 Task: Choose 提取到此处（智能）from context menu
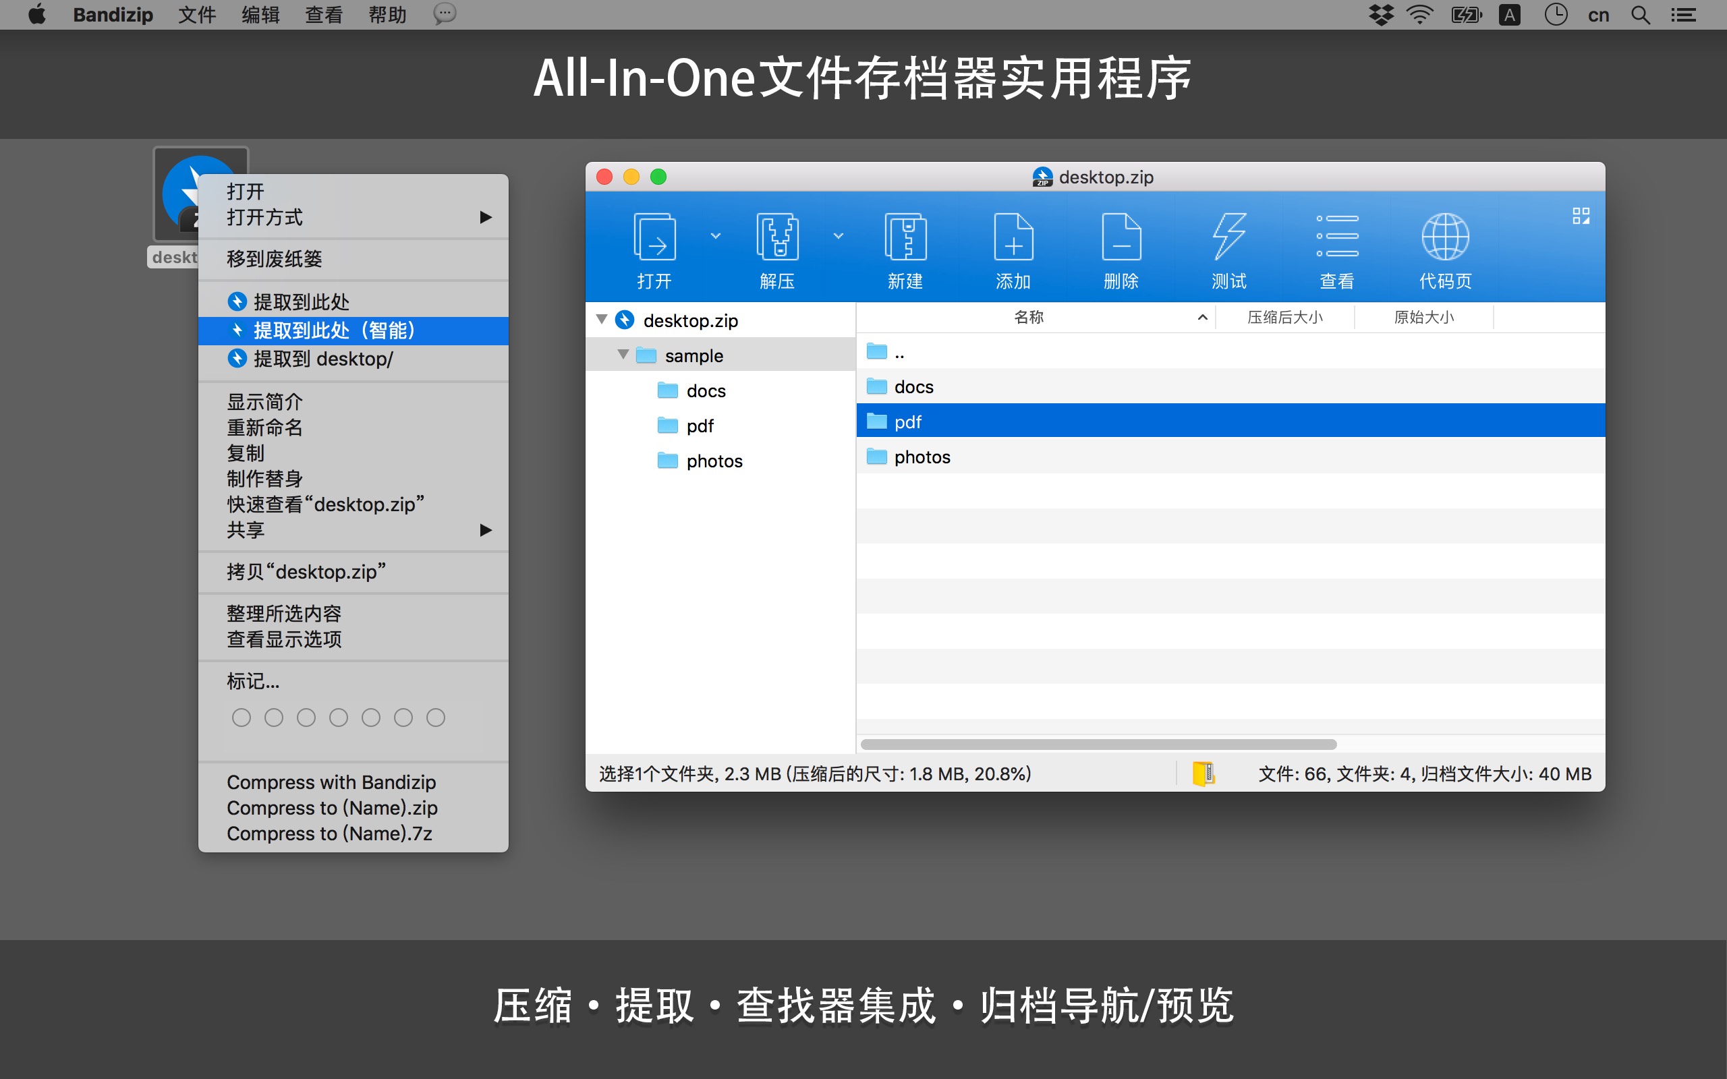pyautogui.click(x=334, y=330)
